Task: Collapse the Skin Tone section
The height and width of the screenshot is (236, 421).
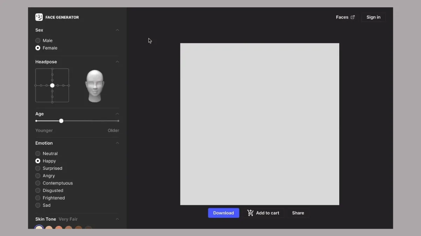Action: 117,219
